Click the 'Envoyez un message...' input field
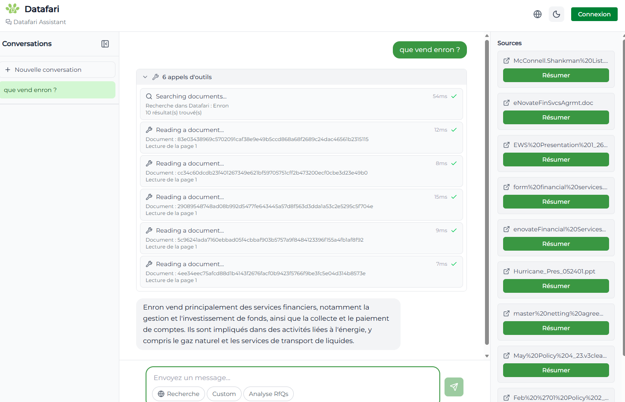Image resolution: width=625 pixels, height=402 pixels. pos(293,377)
